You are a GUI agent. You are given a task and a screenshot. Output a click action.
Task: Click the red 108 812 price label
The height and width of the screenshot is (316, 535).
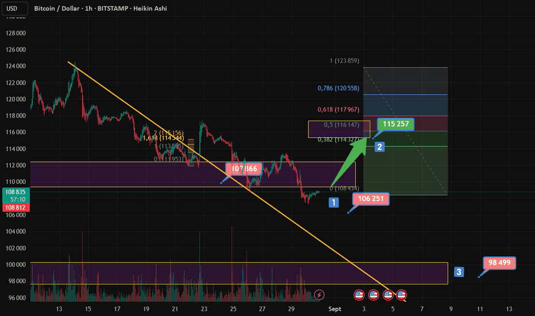coord(15,207)
